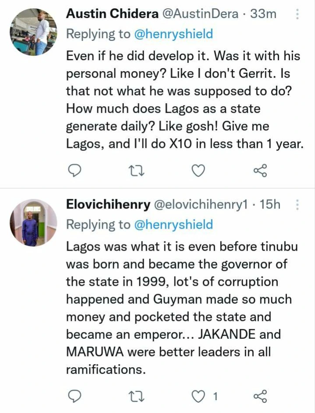Screen dimensions: 315x413
Task: Open the 33m timestamp on Austin's tweet
Action: (x=263, y=14)
